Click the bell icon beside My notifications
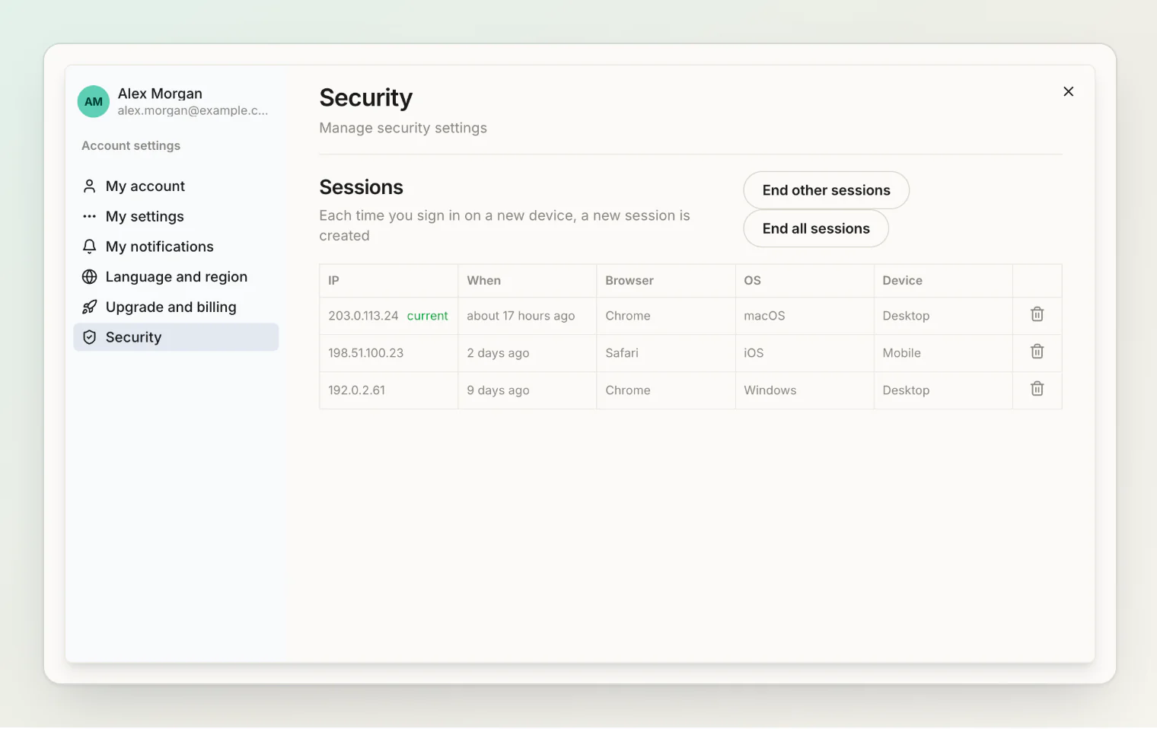 89,247
